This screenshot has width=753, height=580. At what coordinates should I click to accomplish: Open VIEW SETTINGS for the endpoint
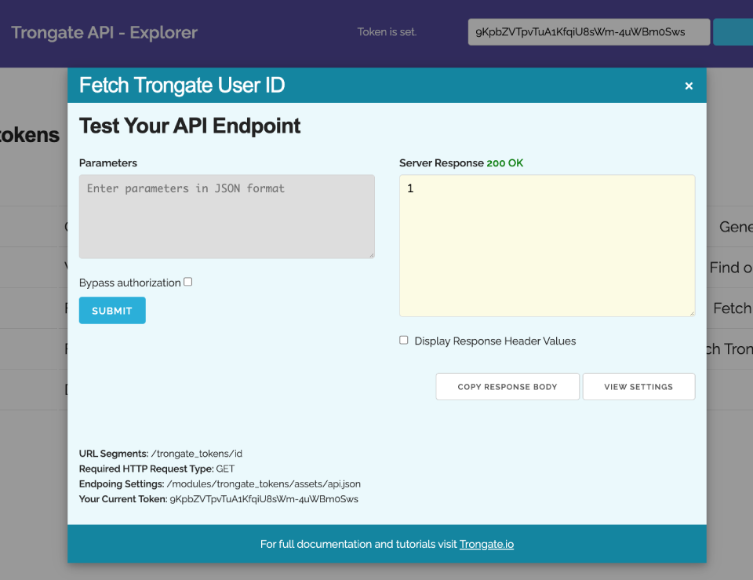[638, 387]
